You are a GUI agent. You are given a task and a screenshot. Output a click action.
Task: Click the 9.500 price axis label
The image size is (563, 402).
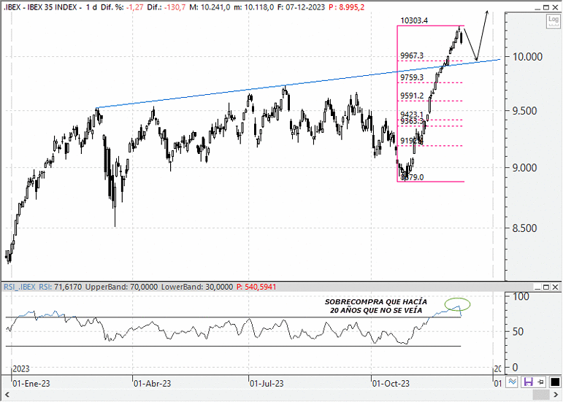click(524, 111)
